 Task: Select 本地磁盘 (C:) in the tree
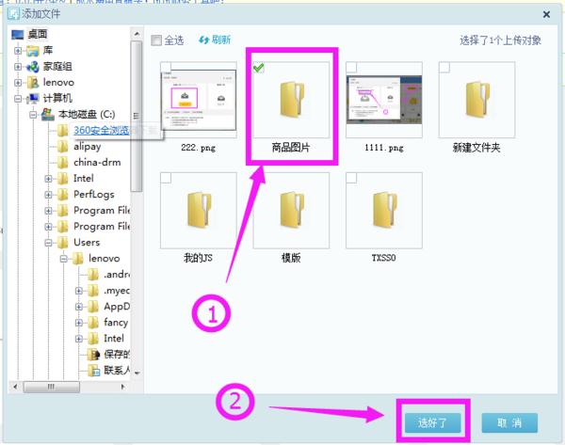85,115
